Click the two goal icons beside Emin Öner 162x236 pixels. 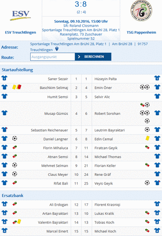pyautogui.click(x=145, y=87)
